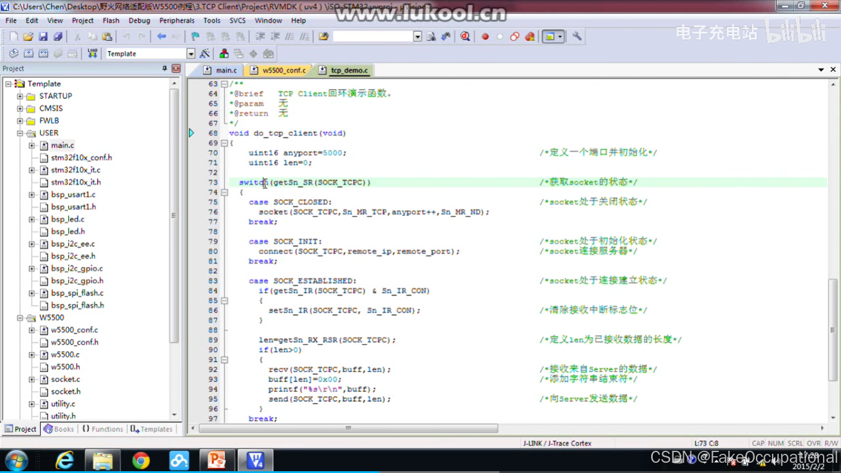
Task: Download code to flash with the LOAD icon
Action: coord(92,54)
